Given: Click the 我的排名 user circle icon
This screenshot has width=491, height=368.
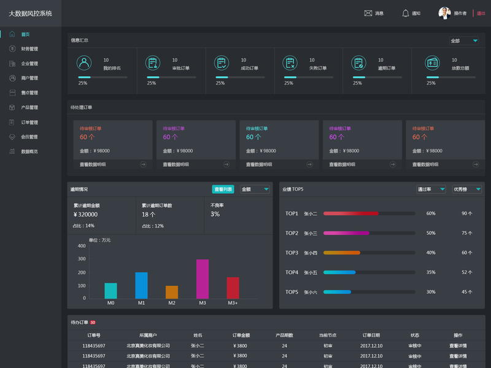Looking at the screenshot, I should coord(84,63).
